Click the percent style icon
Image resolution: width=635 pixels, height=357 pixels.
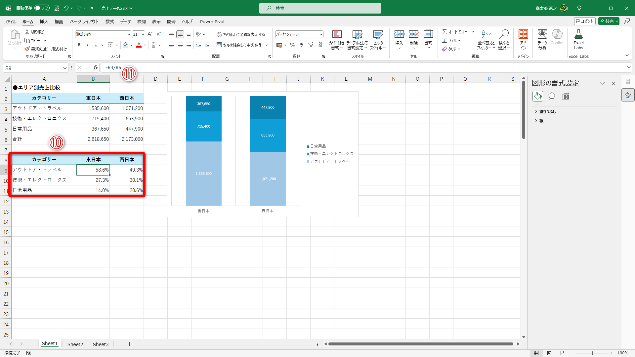[x=293, y=45]
